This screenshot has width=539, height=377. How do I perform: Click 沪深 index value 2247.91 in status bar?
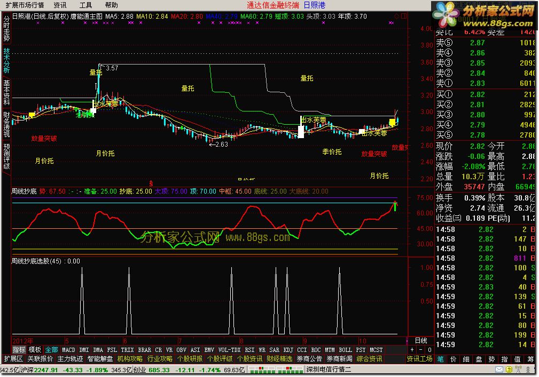(46, 370)
